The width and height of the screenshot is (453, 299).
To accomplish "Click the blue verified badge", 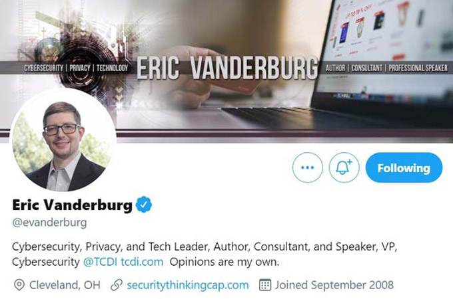I will point(144,205).
